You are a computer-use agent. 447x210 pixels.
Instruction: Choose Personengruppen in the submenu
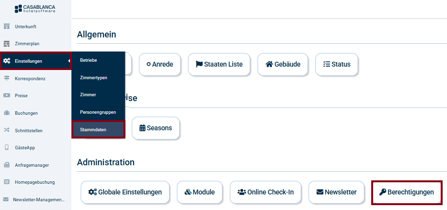coord(98,112)
